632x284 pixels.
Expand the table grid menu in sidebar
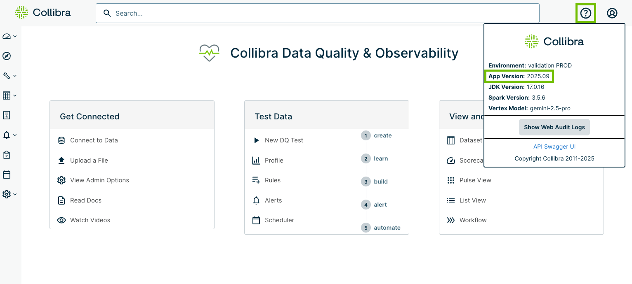9,95
